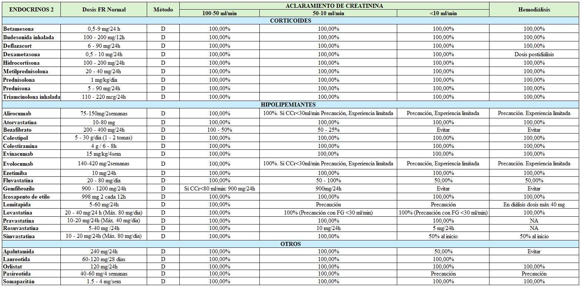Click Prednisolona's 1 mg/kg/día dose cell
The image size is (581, 287).
pos(104,80)
